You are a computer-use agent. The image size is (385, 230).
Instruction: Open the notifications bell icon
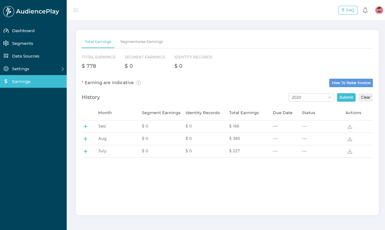[365, 10]
